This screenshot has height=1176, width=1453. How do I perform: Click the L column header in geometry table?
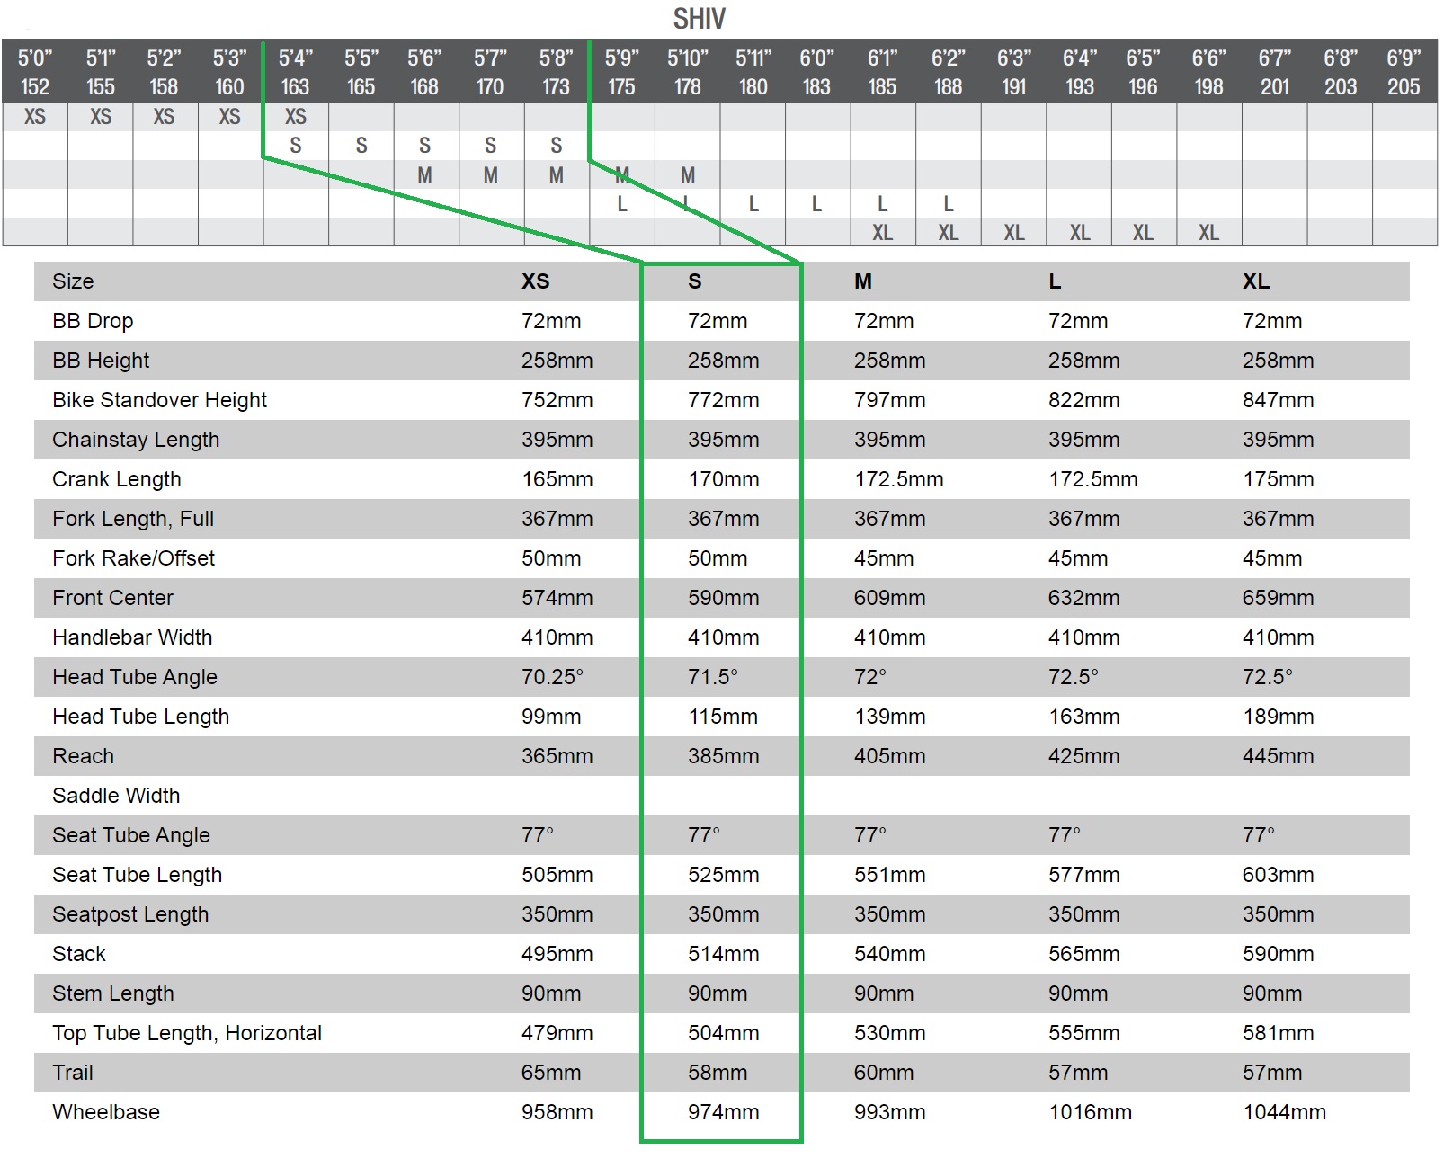coord(1055,281)
